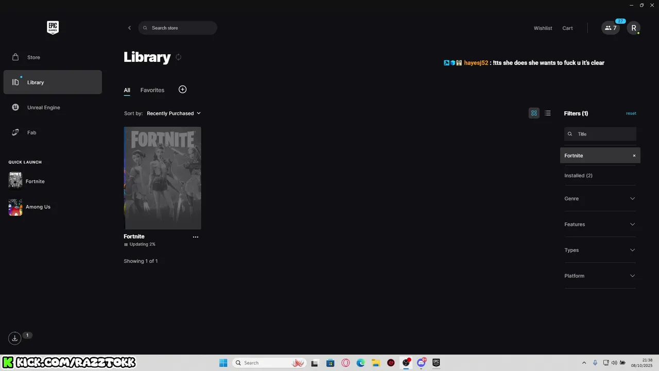This screenshot has width=659, height=371.
Task: Open the Wishlist link
Action: [x=543, y=28]
